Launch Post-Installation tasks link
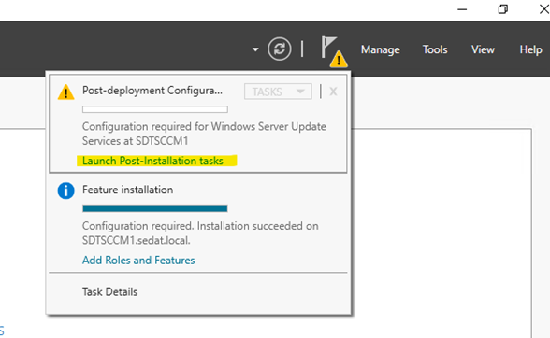The width and height of the screenshot is (550, 338). (x=152, y=161)
